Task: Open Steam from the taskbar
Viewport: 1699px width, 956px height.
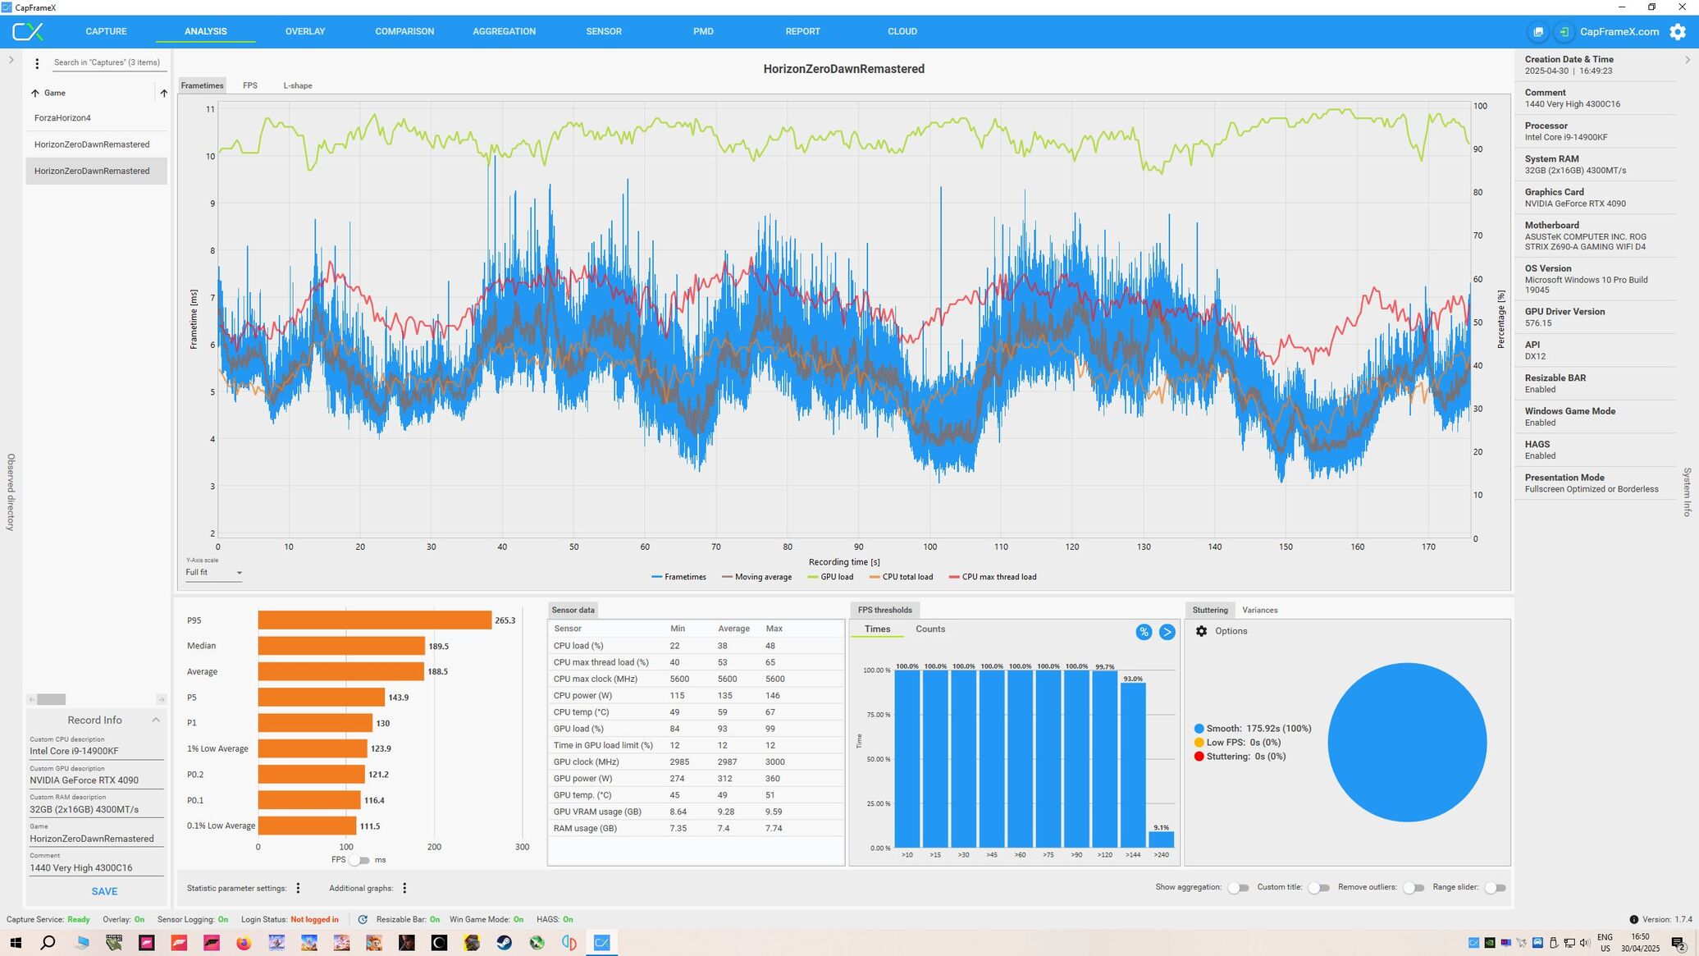Action: 504,943
